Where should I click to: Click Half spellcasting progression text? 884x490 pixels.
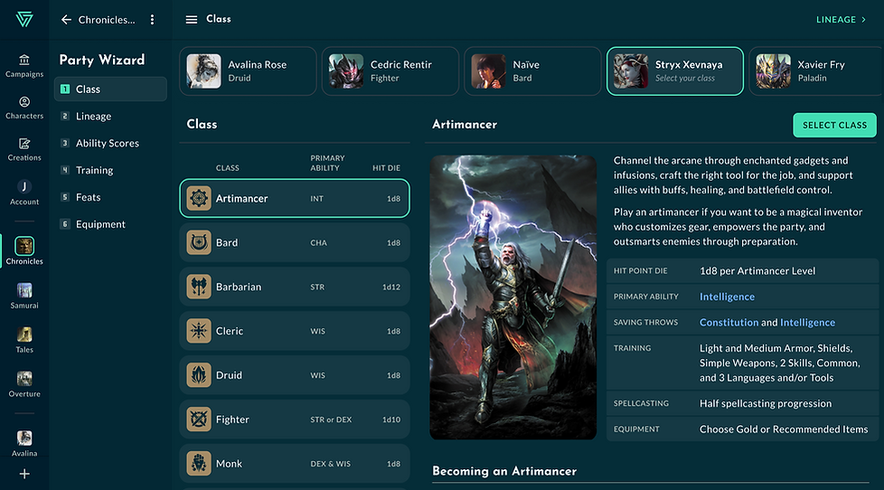[x=765, y=404]
